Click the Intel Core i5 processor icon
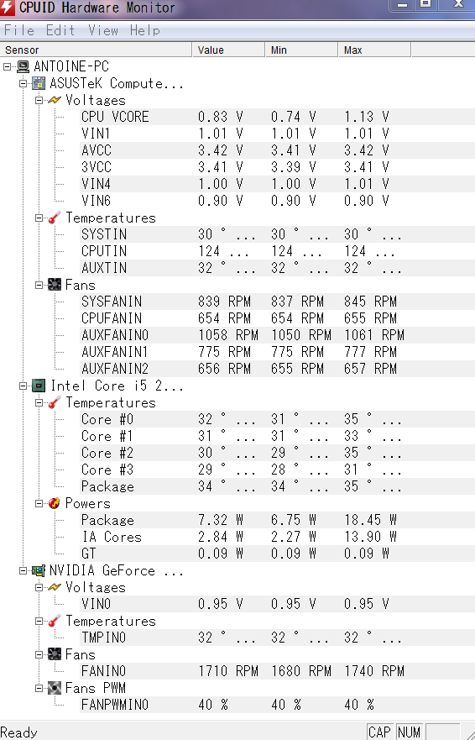475x740 pixels. pyautogui.click(x=39, y=386)
